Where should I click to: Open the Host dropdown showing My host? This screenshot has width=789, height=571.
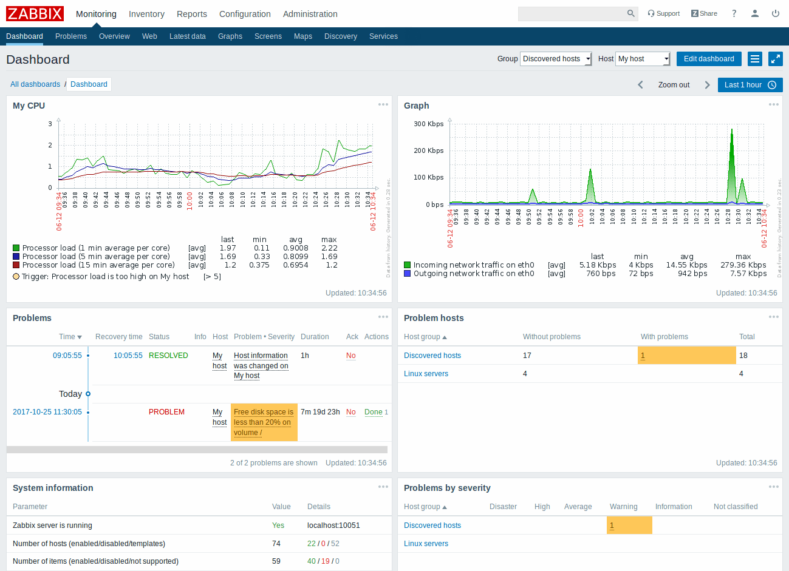click(642, 59)
